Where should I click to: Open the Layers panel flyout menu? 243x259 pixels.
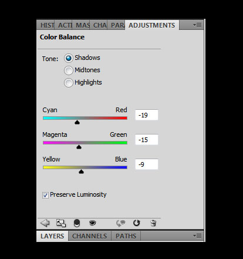click(x=197, y=236)
